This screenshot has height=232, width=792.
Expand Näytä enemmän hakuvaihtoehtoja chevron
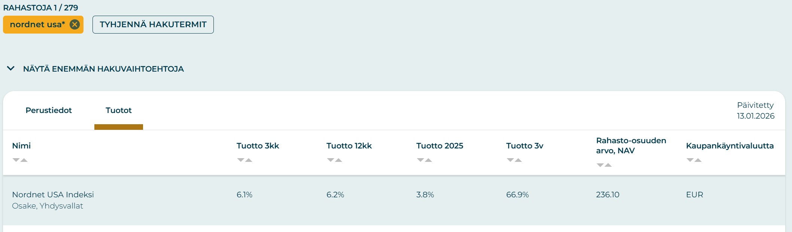(11, 69)
